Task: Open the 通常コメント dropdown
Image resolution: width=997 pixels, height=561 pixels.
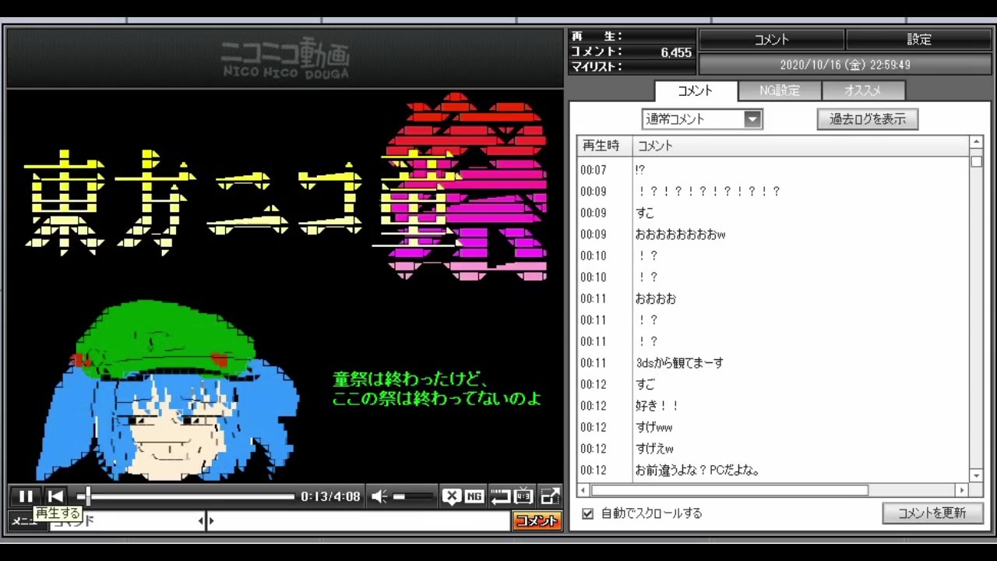Action: pos(702,119)
